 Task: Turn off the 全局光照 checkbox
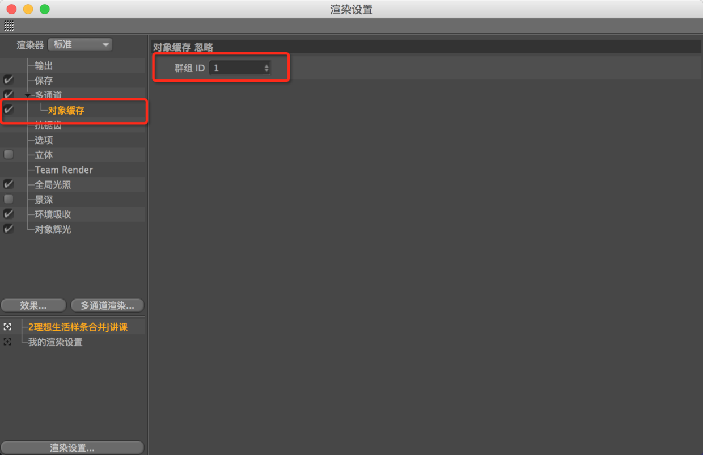pos(9,184)
